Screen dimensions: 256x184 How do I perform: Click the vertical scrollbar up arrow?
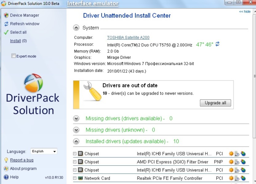tap(255, 11)
